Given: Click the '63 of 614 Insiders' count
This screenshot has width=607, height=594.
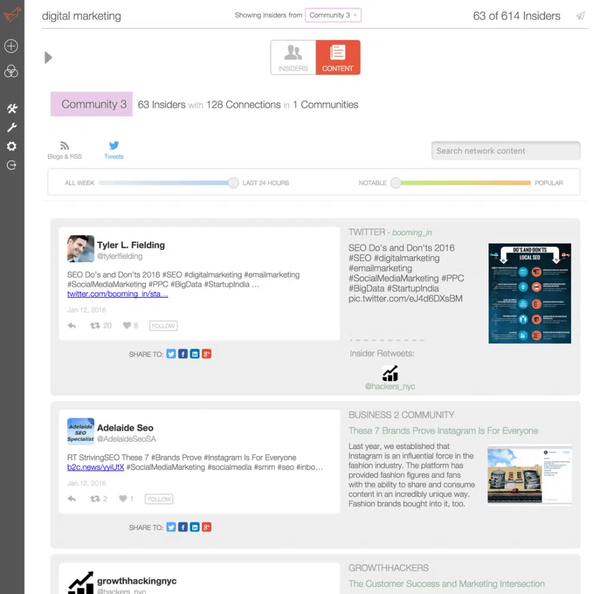Looking at the screenshot, I should coord(516,16).
